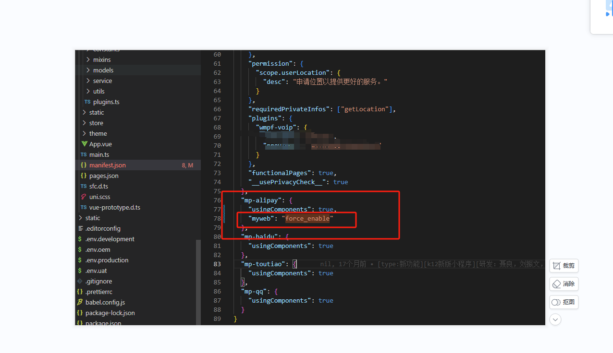Click the TS icon of main.ts

(x=84, y=154)
